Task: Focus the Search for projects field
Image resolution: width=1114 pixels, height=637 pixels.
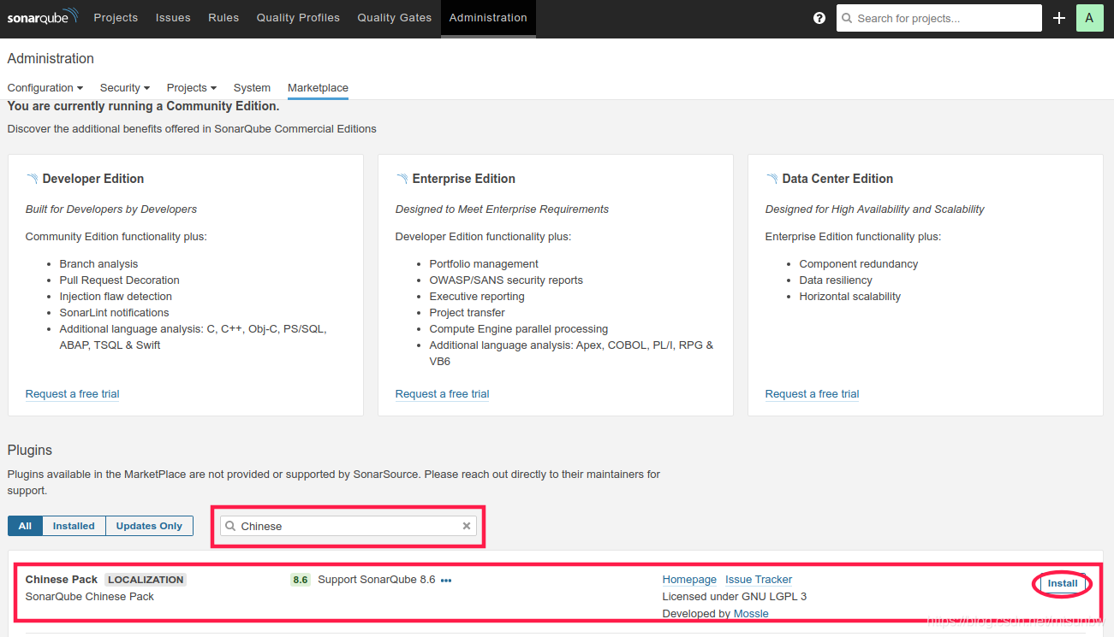Action: [x=939, y=18]
